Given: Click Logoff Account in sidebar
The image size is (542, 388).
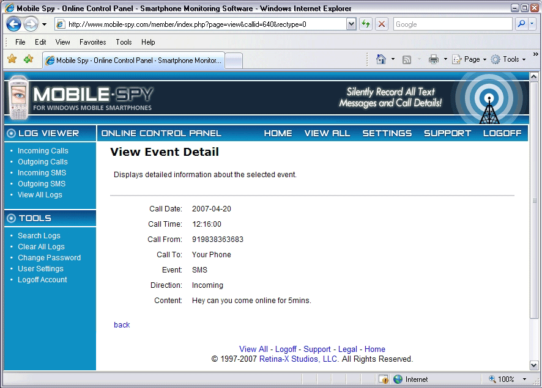Looking at the screenshot, I should pyautogui.click(x=42, y=280).
